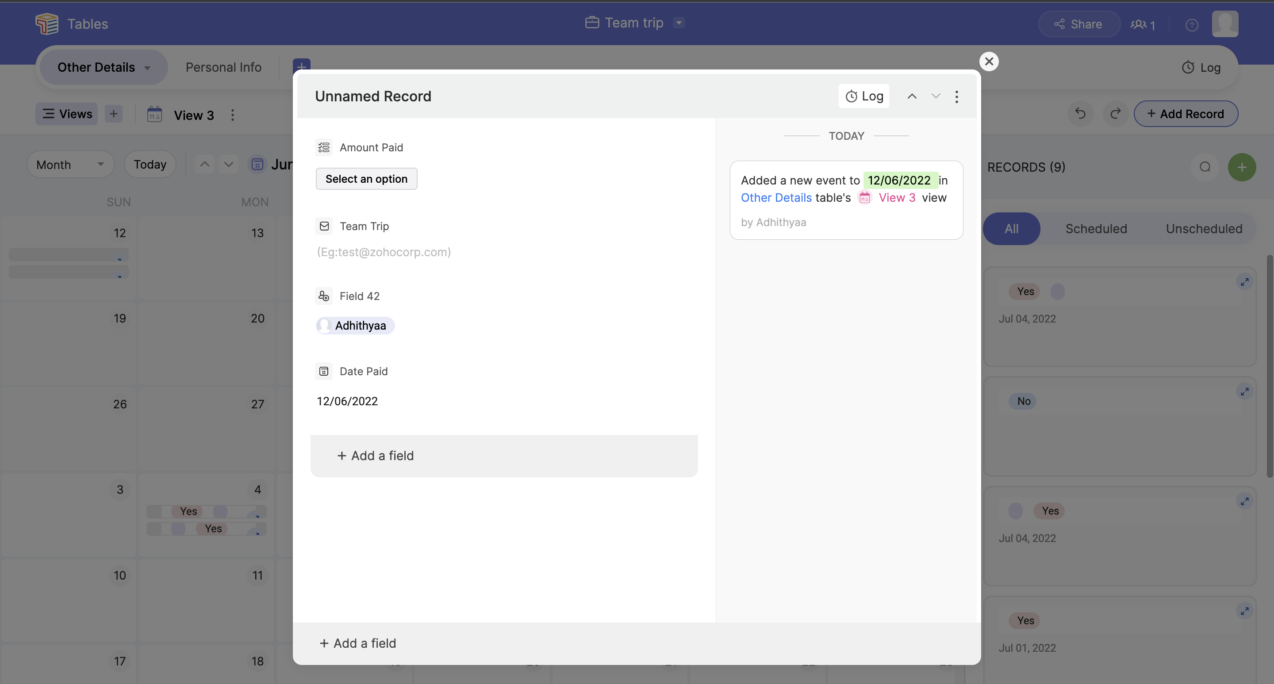
Task: Go to previous record with up chevron
Action: [912, 96]
